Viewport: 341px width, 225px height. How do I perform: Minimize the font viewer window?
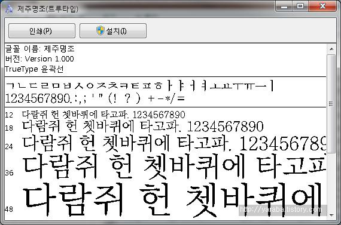pyautogui.click(x=284, y=7)
